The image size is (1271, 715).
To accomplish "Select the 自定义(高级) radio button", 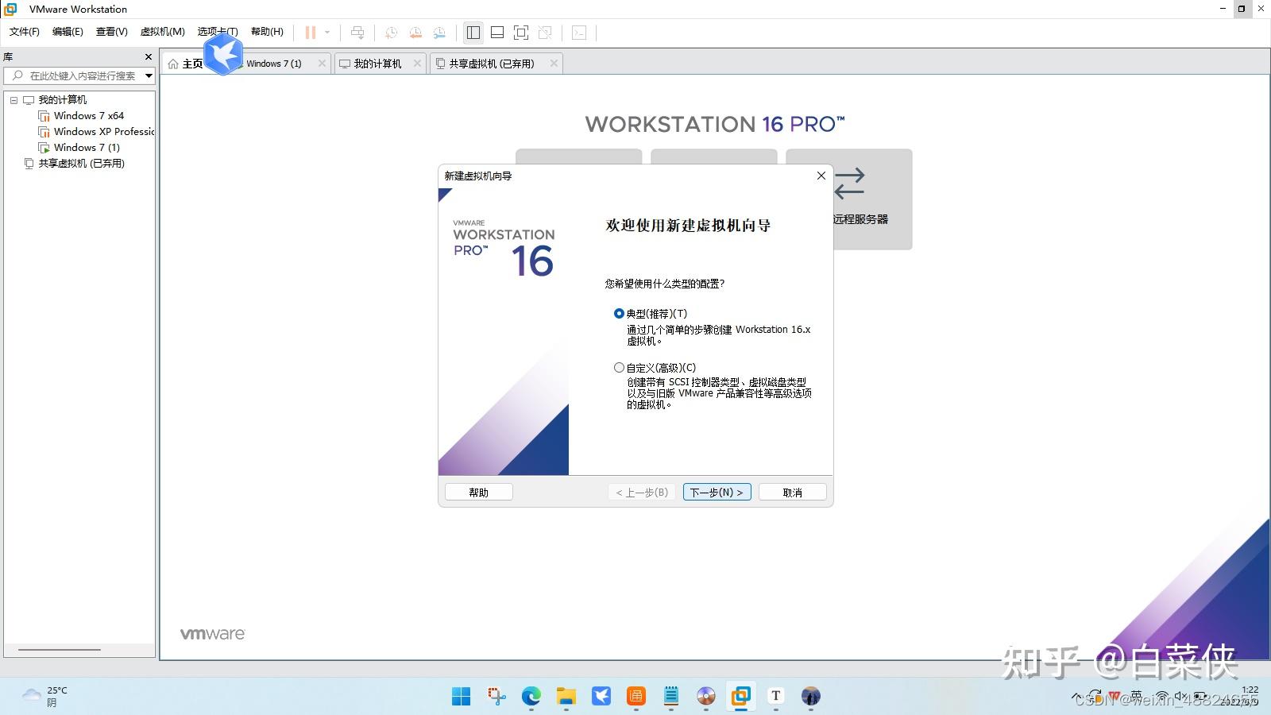I will tap(619, 367).
